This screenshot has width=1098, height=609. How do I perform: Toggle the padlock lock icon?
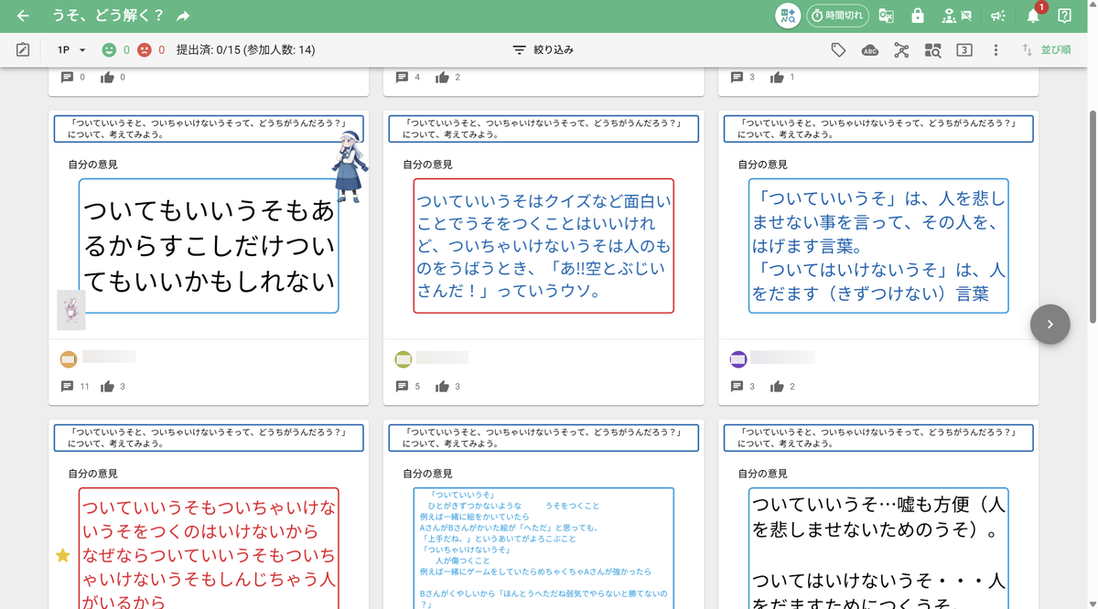pos(918,16)
